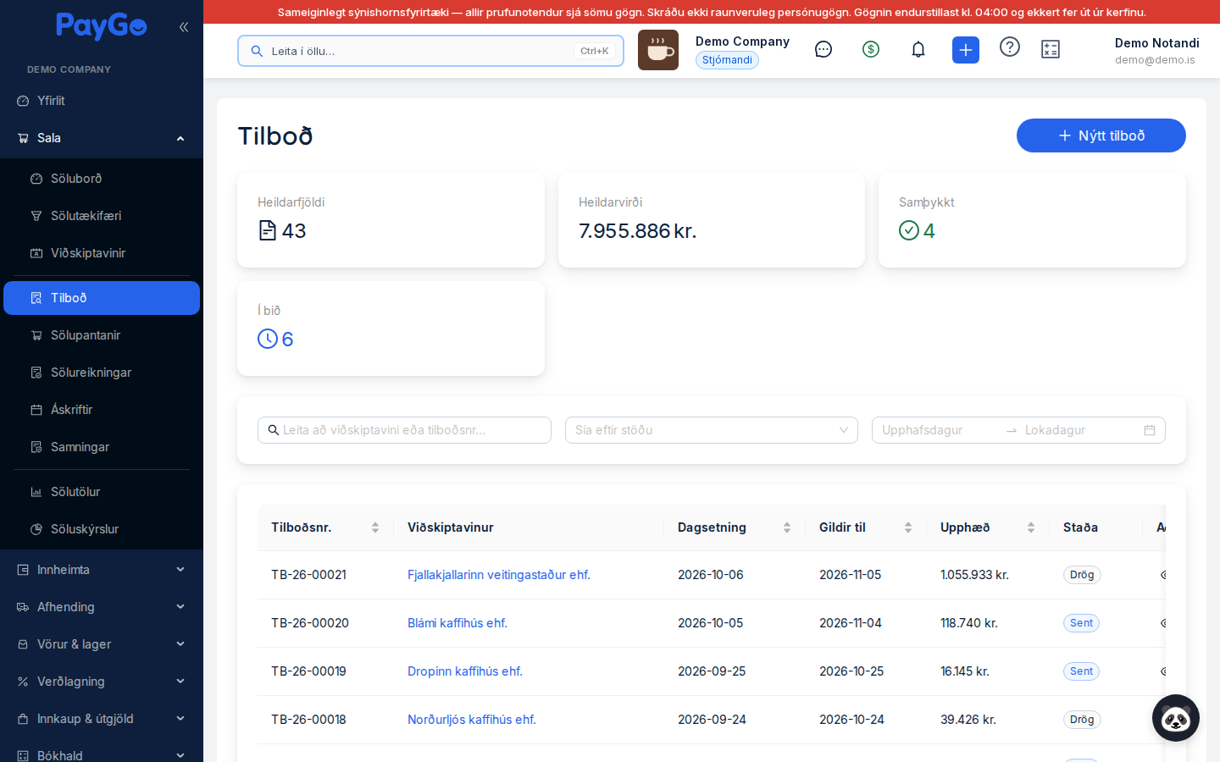The width and height of the screenshot is (1220, 762).
Task: Open the panda chat assistant bubble
Action: click(x=1176, y=718)
